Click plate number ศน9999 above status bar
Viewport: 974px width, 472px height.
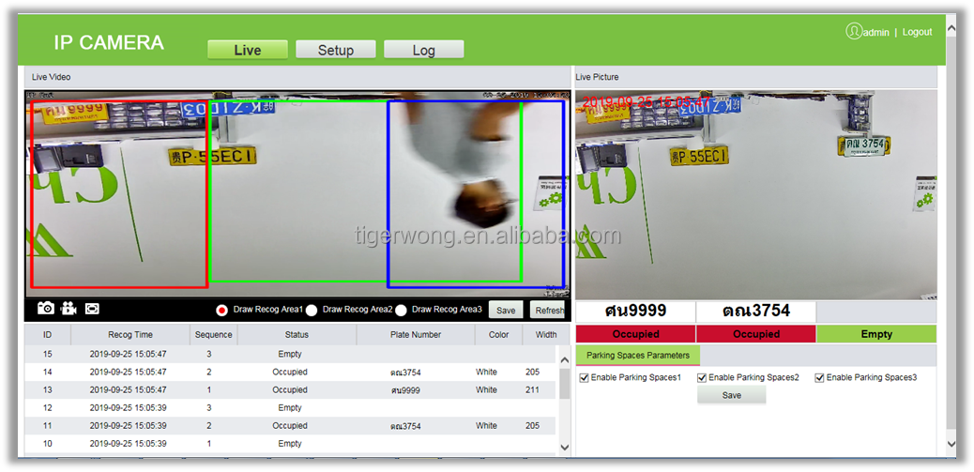point(635,311)
